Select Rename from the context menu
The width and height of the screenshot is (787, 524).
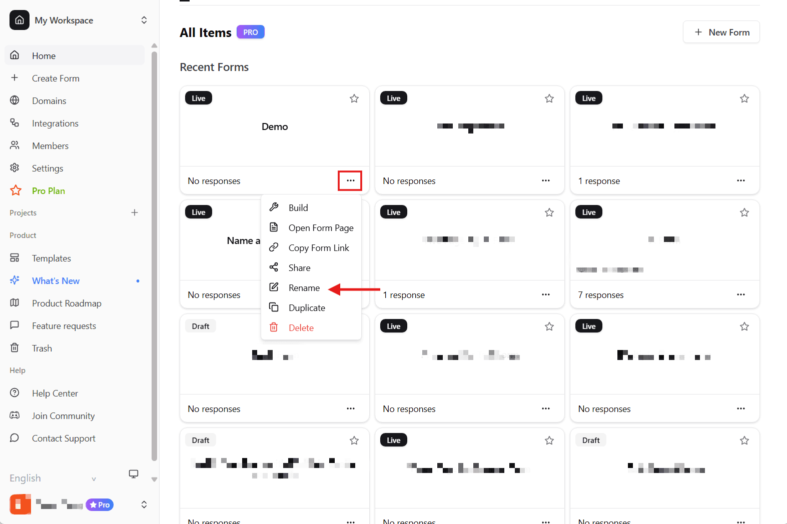[304, 287]
